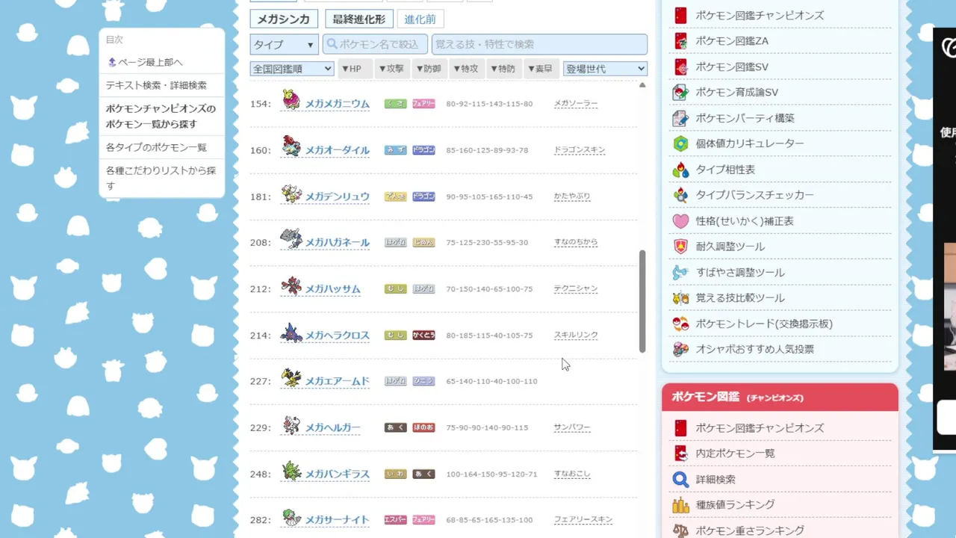Viewport: 956px width, 538px height.
Task: Click the メガヘルガー sprite icon
Action: 291,424
